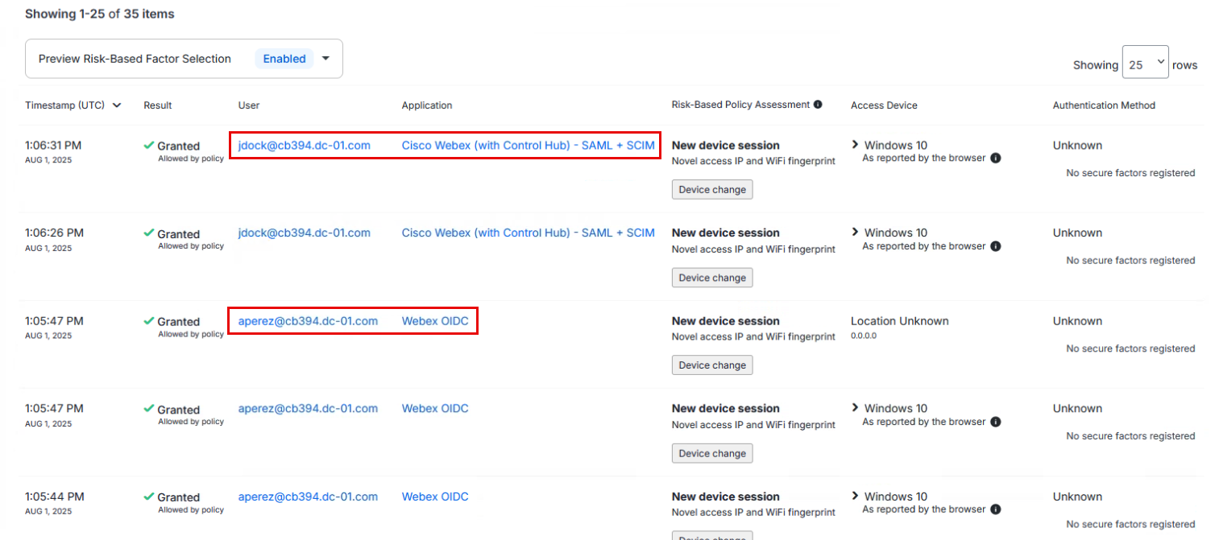Click info icon next to Risk-Based Policy Assessment
Screen dimensions: 1219x540
[818, 105]
